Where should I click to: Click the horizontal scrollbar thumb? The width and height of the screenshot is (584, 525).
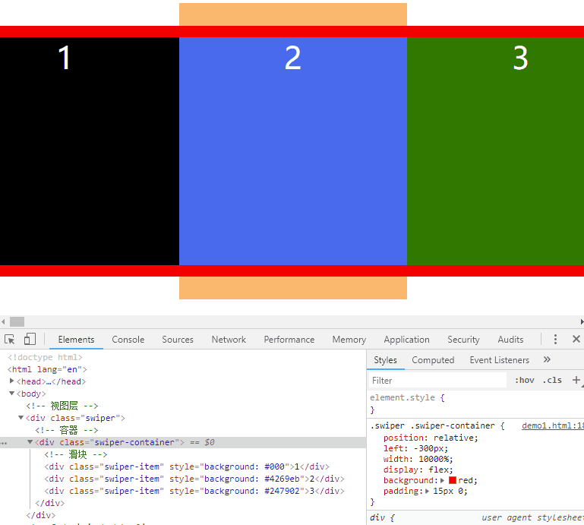click(17, 321)
